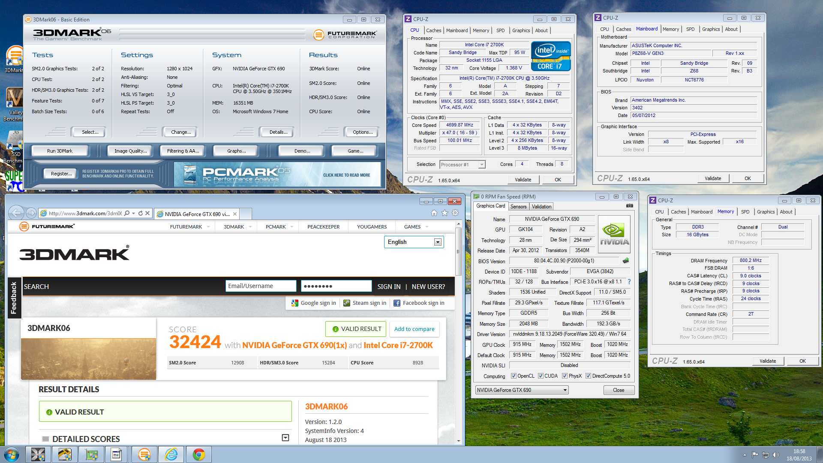823x463 pixels.
Task: Toggle the PhysX checkbox in GPU-Z
Action: pos(565,376)
